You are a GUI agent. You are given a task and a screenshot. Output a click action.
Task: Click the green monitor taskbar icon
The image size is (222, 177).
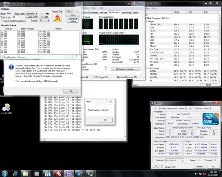tap(91, 174)
